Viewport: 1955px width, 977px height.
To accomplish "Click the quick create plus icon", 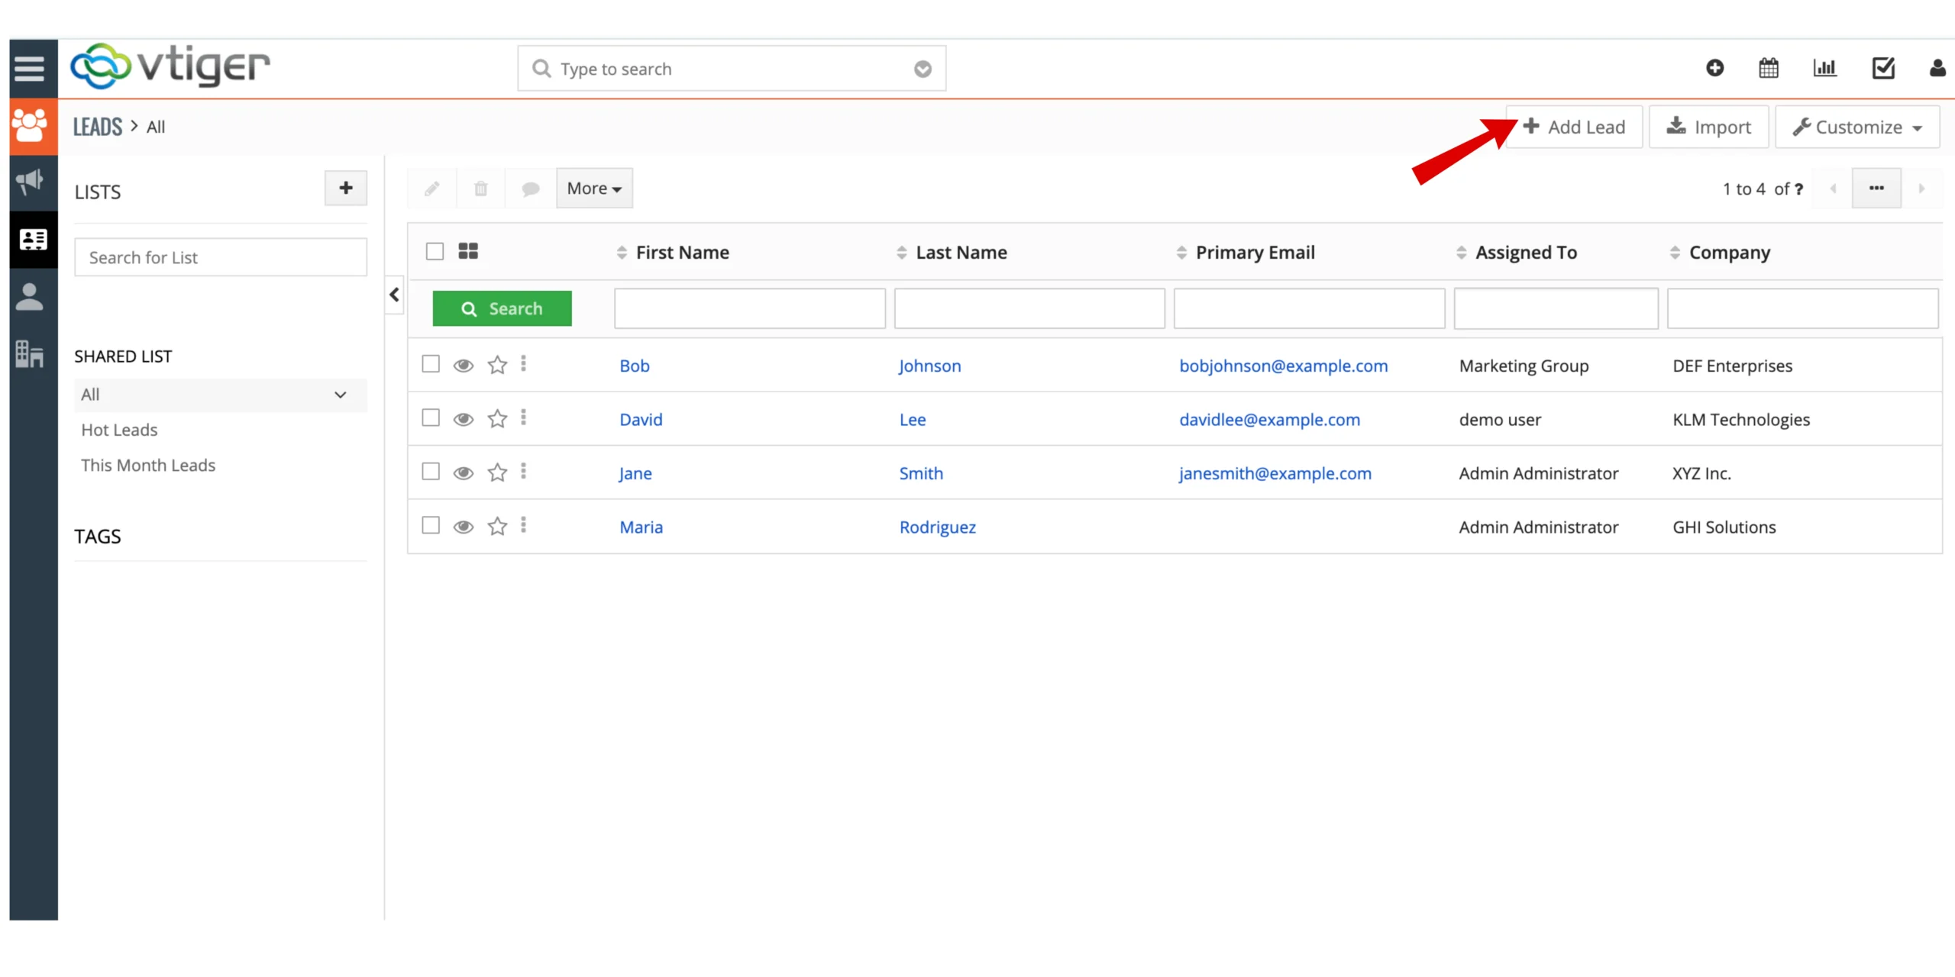I will (x=1714, y=69).
